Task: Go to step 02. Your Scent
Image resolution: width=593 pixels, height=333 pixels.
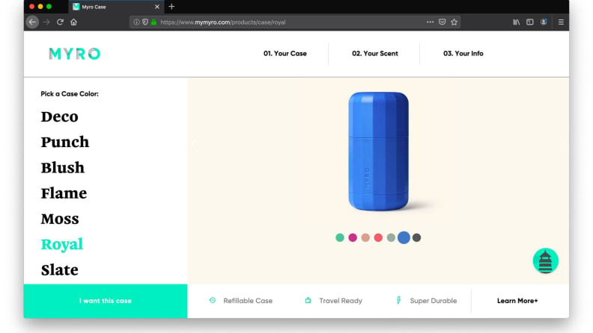Action: point(375,54)
